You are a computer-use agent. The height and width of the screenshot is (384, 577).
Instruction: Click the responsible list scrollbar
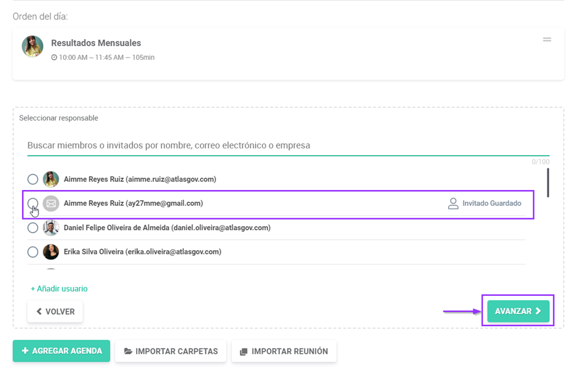tap(547, 183)
